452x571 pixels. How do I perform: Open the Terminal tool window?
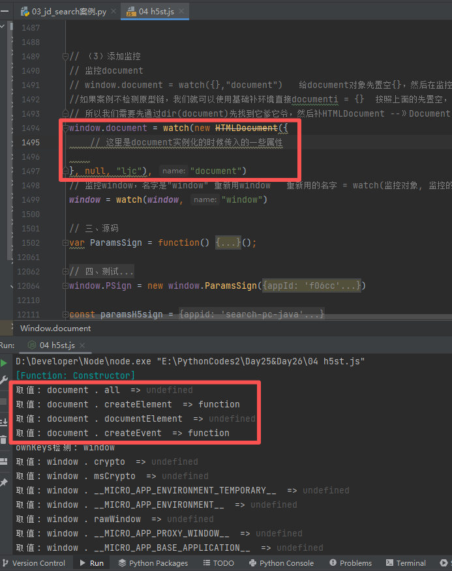406,563
